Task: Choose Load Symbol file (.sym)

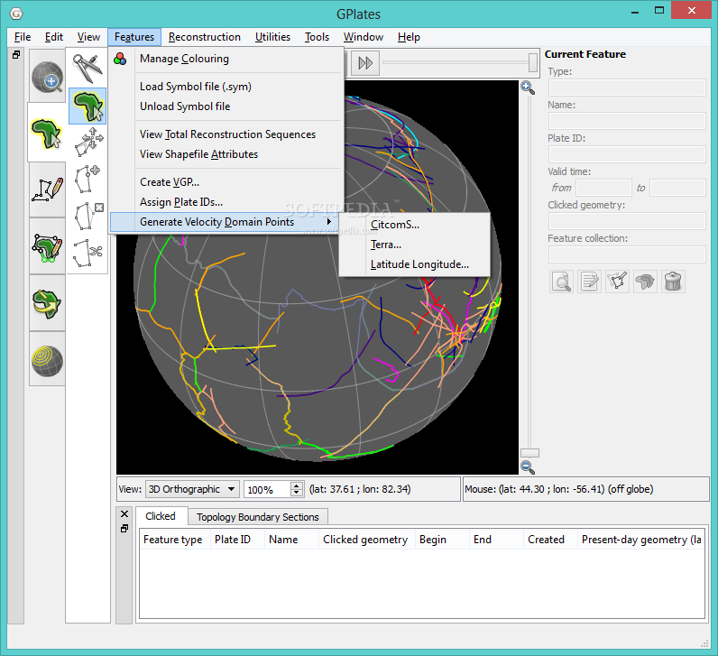Action: 226,87
